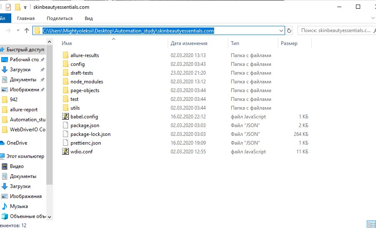Image resolution: width=376 pixels, height=228 pixels.
Task: Open the allure-results folder icon
Action: click(x=66, y=55)
